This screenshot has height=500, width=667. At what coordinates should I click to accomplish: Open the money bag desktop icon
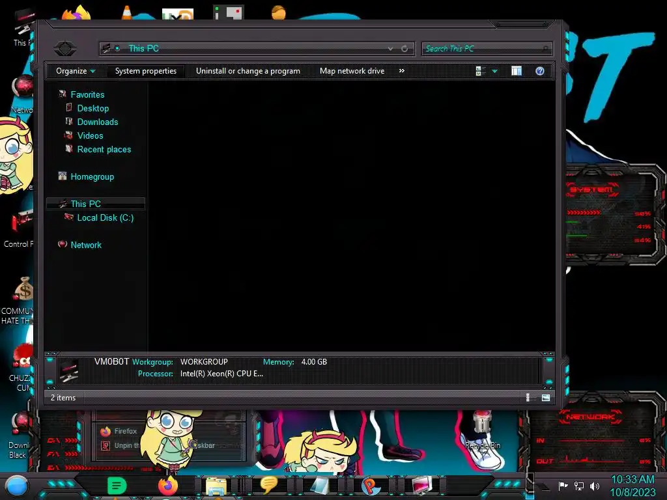[24, 289]
